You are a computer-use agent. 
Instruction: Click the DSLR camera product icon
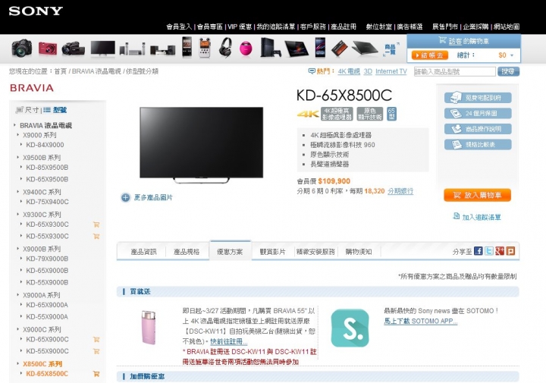click(x=21, y=48)
